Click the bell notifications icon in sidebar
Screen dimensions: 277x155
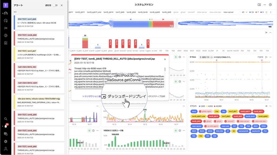click(6, 126)
